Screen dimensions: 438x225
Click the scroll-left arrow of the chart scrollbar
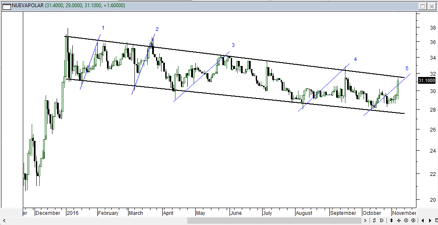[x=4, y=220]
